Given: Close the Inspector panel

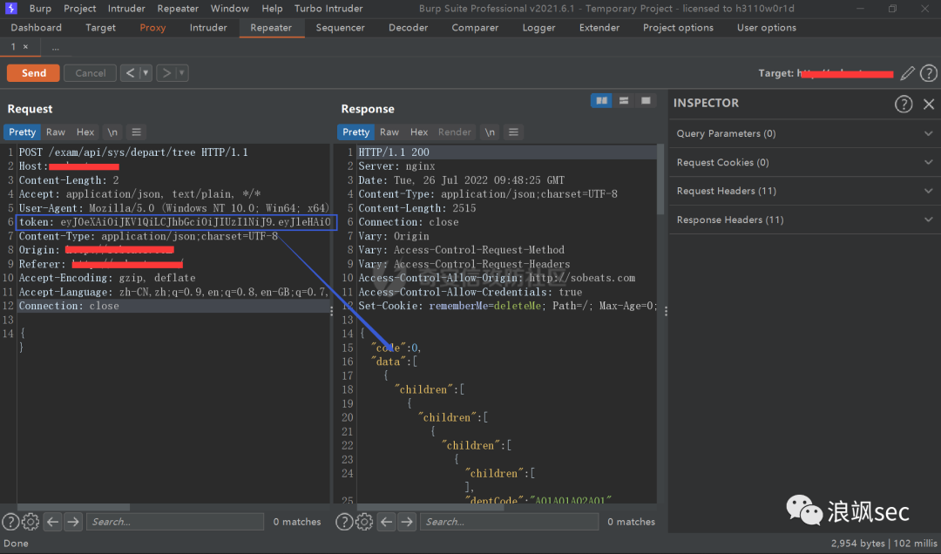Looking at the screenshot, I should point(929,104).
